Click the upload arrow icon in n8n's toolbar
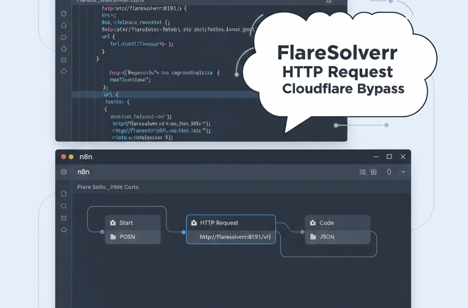 (x=388, y=172)
